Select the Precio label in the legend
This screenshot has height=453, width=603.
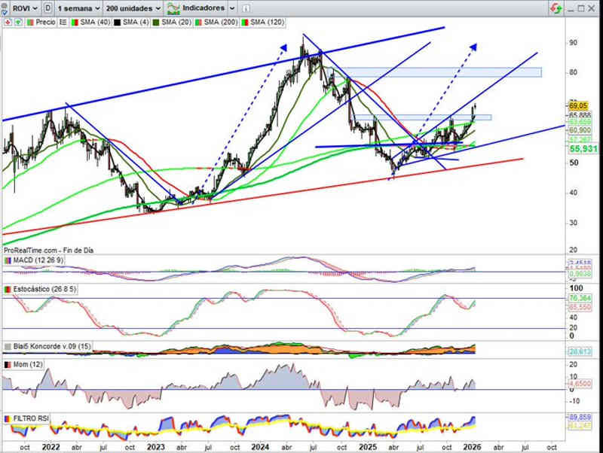pos(45,23)
